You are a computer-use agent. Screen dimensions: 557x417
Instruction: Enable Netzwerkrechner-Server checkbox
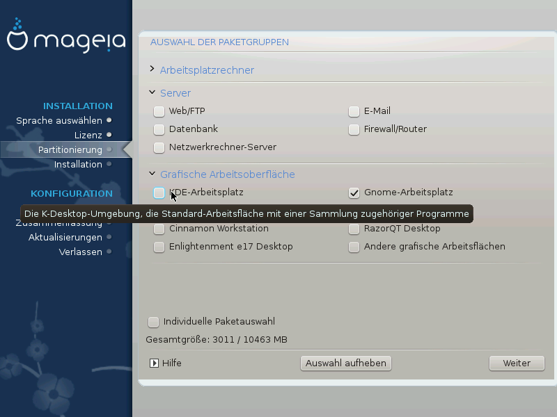159,147
